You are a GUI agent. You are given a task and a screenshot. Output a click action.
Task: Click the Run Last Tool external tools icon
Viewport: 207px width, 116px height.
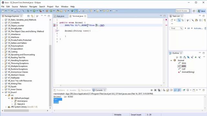click(x=40, y=11)
